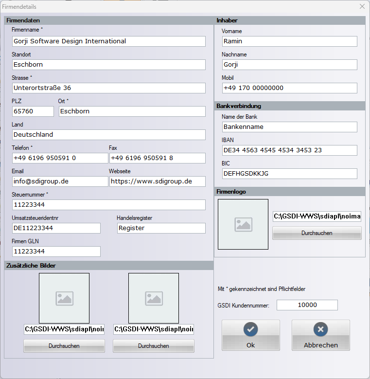Select the Firmenlogo image placeholder
This screenshot has width=370, height=379.
pyautogui.click(x=243, y=224)
